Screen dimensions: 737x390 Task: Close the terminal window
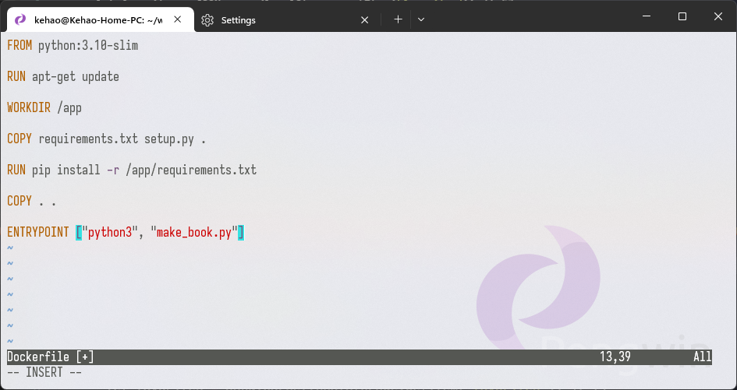tap(718, 16)
